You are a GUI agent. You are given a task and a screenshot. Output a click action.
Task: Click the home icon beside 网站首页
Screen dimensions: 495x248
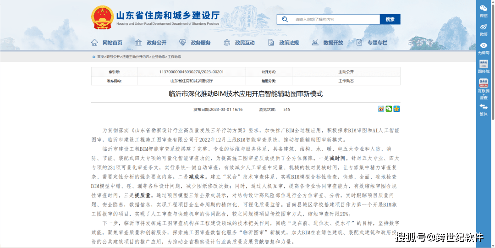(x=94, y=42)
